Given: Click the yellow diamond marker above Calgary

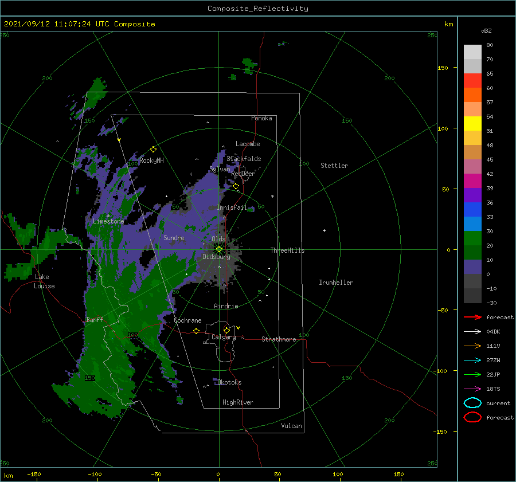Looking at the screenshot, I should click(x=226, y=330).
